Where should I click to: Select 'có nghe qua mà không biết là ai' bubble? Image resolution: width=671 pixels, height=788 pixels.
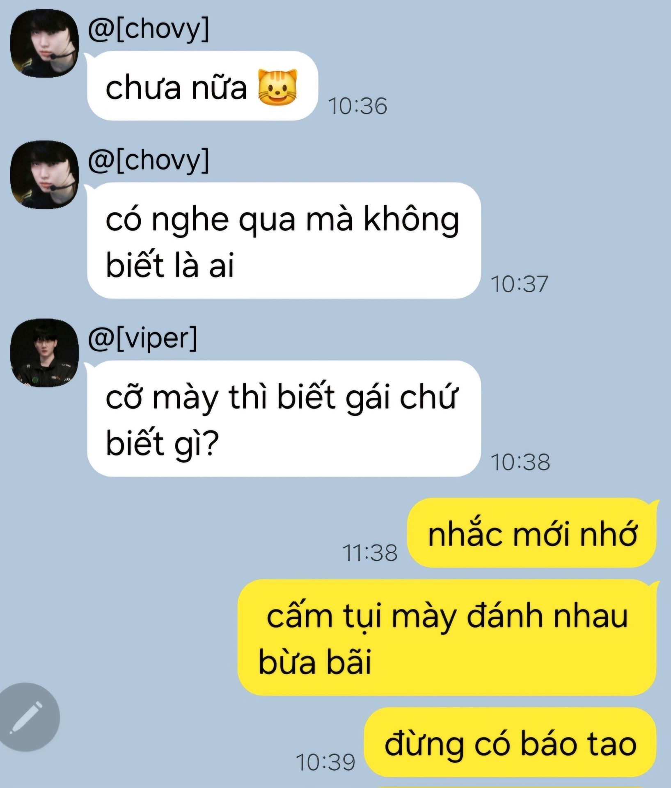[x=284, y=240]
